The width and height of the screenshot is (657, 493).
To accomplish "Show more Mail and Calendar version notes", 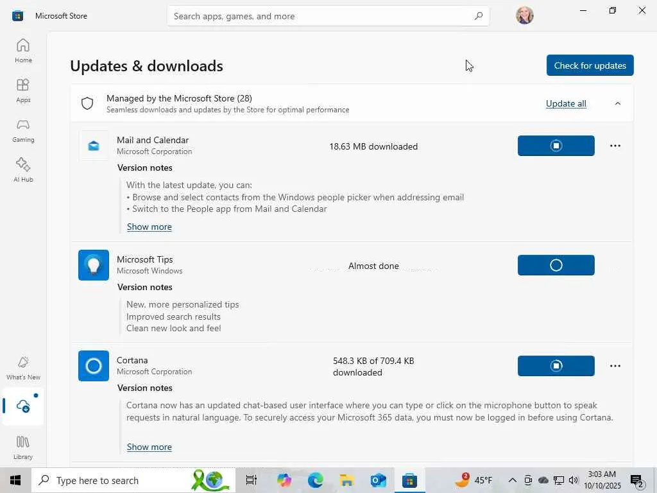I will point(149,227).
